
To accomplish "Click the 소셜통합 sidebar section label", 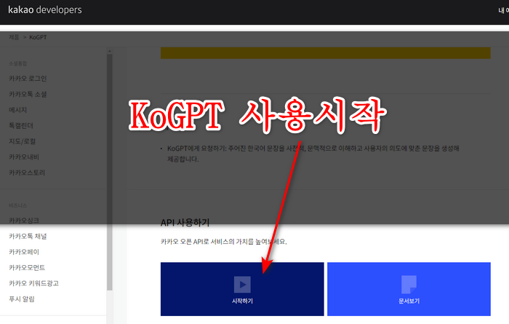I will pos(18,63).
